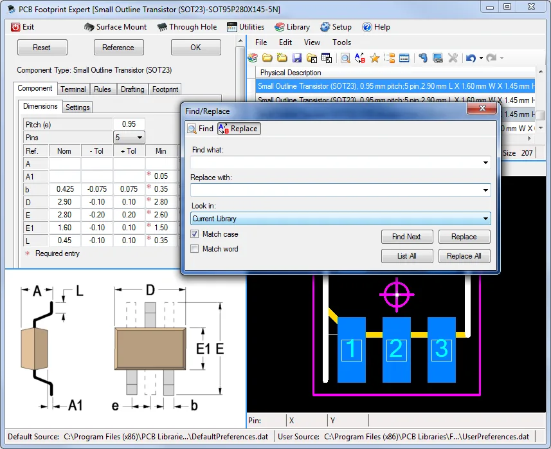551x449 pixels.
Task: Click the magnifier find toolbar icon
Action: pos(345,58)
